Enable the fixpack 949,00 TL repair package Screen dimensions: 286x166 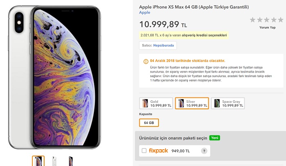point(144,151)
